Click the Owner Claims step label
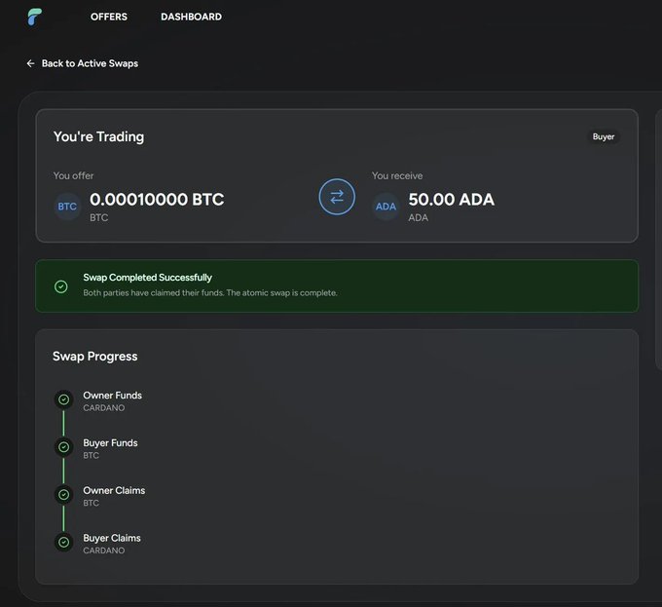Image resolution: width=662 pixels, height=607 pixels. [114, 490]
